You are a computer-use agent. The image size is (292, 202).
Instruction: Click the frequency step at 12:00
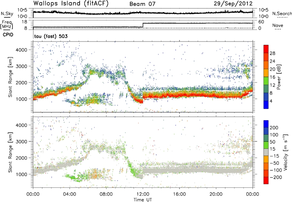point(143,25)
